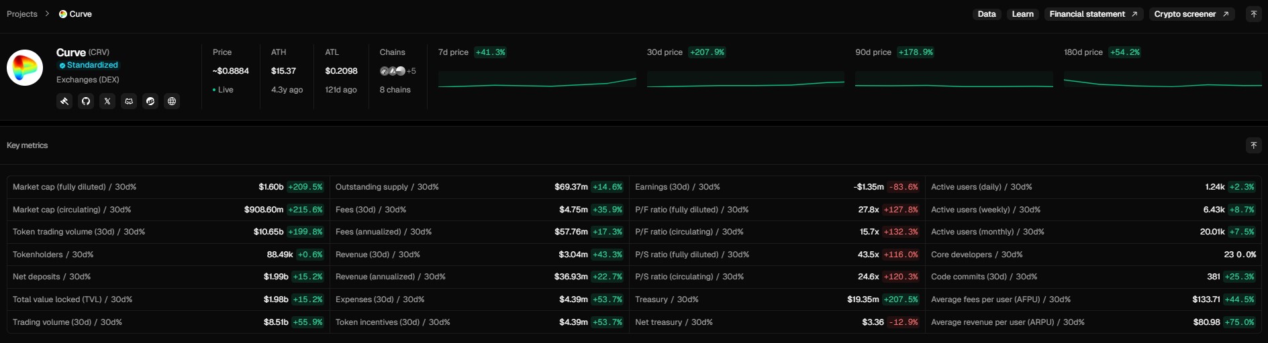This screenshot has width=1268, height=343.
Task: Open the governance gavel icon link
Action: 64,101
